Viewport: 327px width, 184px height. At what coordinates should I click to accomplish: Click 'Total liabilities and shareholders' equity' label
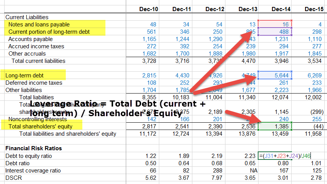[68, 133]
